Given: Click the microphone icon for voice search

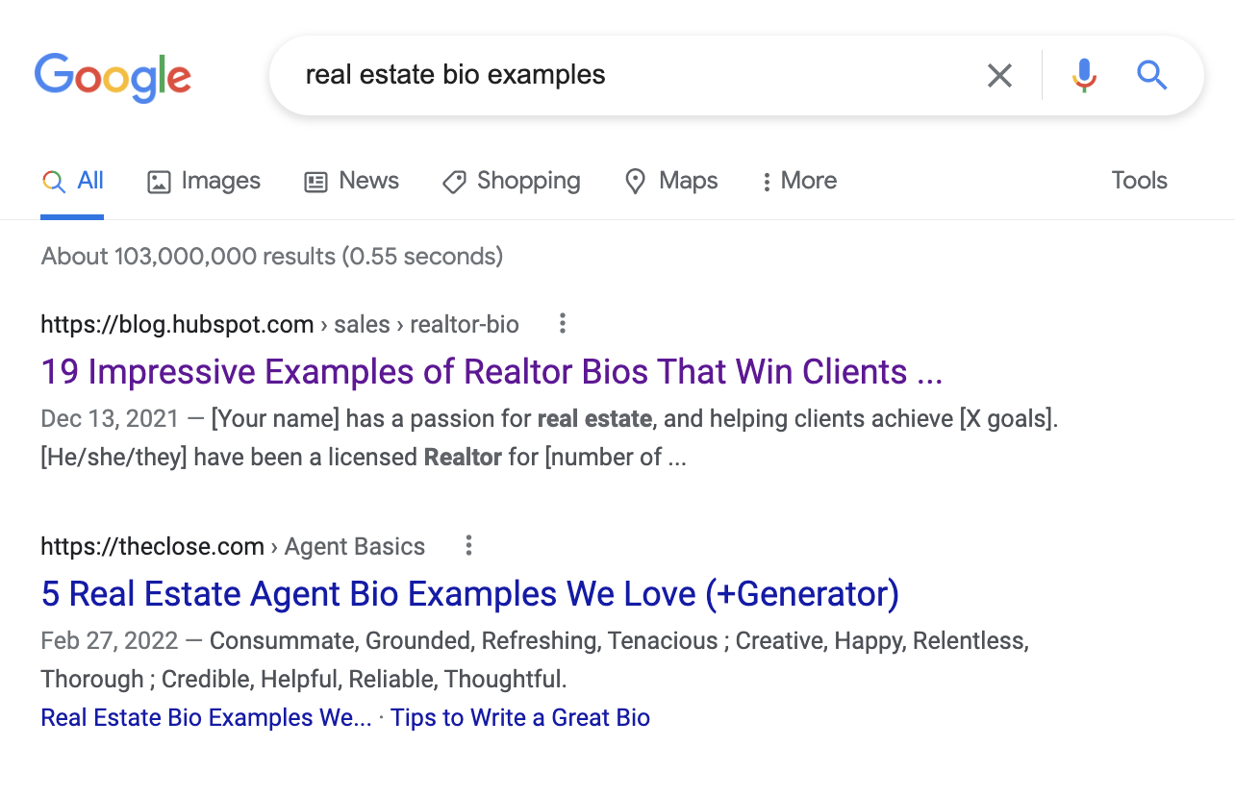Looking at the screenshot, I should 1084,75.
